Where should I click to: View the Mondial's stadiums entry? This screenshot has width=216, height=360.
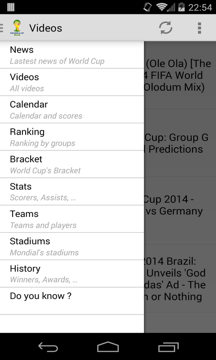tap(72, 246)
